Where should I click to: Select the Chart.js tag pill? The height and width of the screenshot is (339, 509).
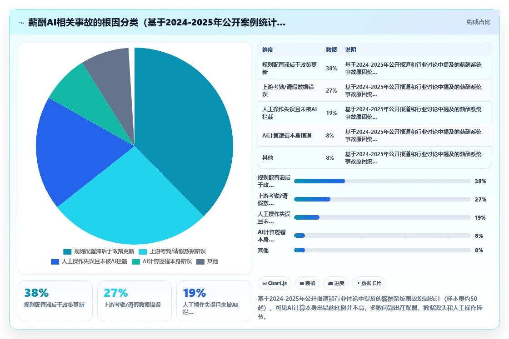(x=274, y=283)
